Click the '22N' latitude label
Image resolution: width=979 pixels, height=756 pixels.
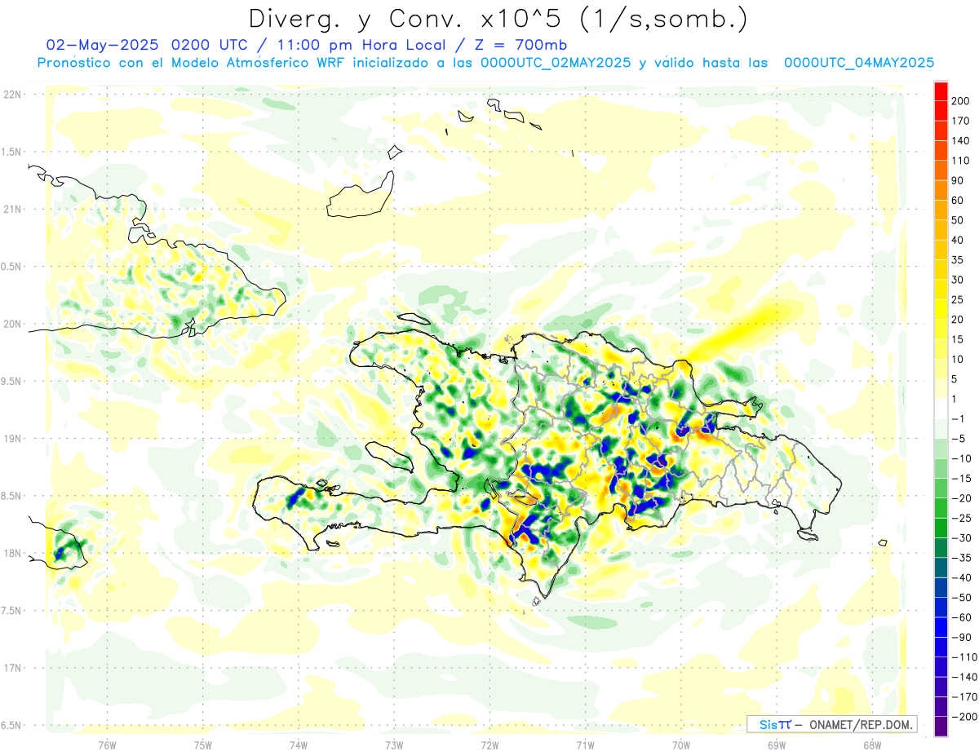(11, 95)
